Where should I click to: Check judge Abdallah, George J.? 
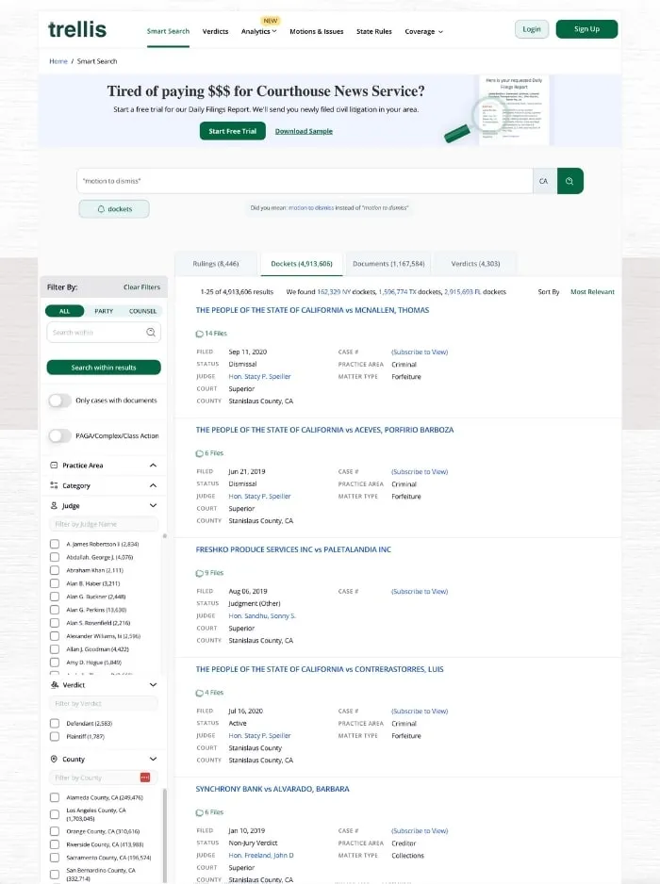(x=55, y=557)
